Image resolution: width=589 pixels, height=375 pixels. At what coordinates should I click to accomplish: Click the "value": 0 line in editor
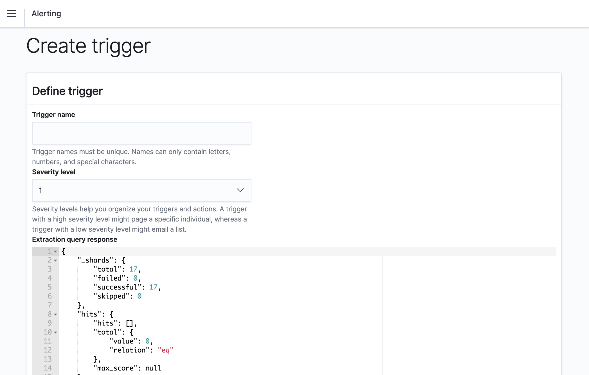point(131,341)
